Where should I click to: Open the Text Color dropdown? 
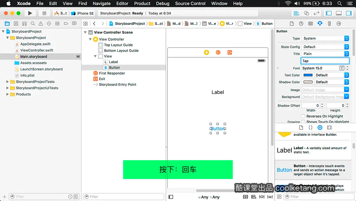pyautogui.click(x=332, y=75)
